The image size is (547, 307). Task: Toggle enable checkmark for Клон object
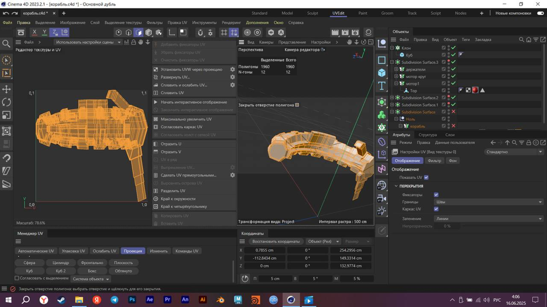click(x=454, y=48)
